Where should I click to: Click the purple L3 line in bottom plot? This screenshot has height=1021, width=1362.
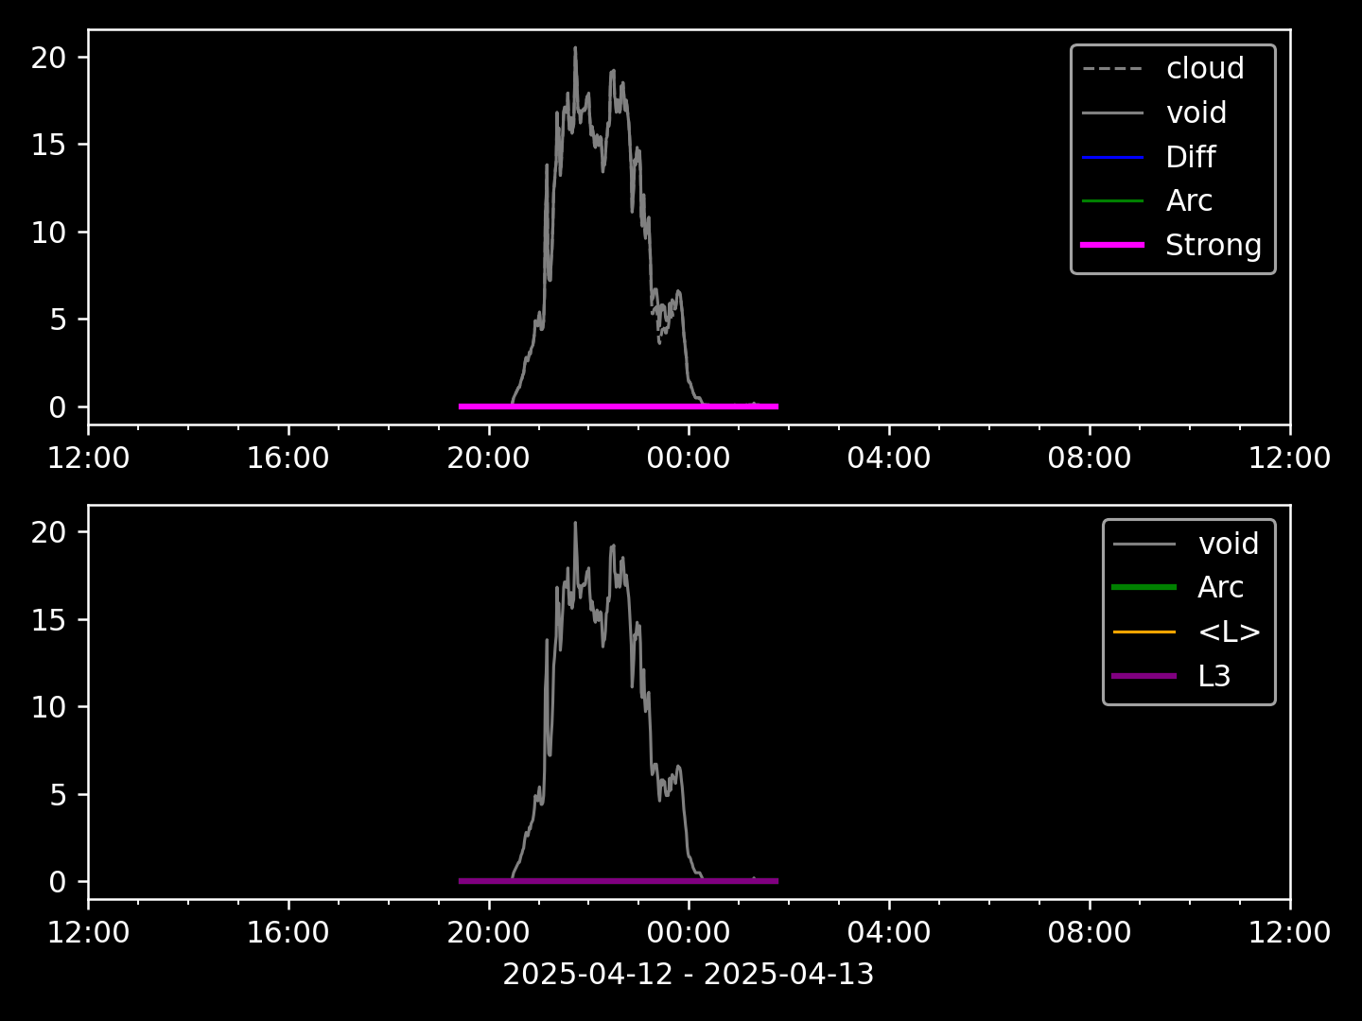(x=619, y=881)
